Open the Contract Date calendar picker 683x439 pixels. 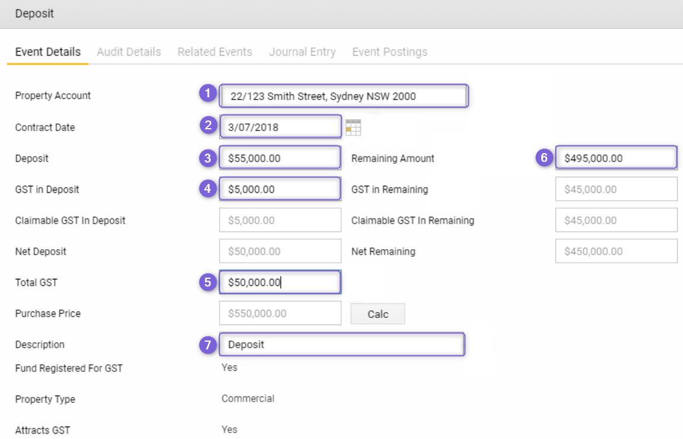pos(353,128)
